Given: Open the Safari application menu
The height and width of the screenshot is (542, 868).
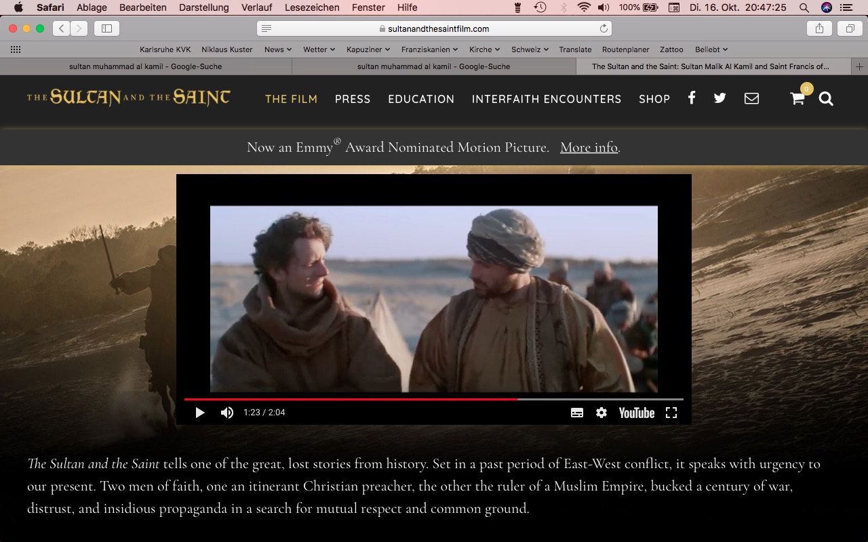Looking at the screenshot, I should [50, 7].
